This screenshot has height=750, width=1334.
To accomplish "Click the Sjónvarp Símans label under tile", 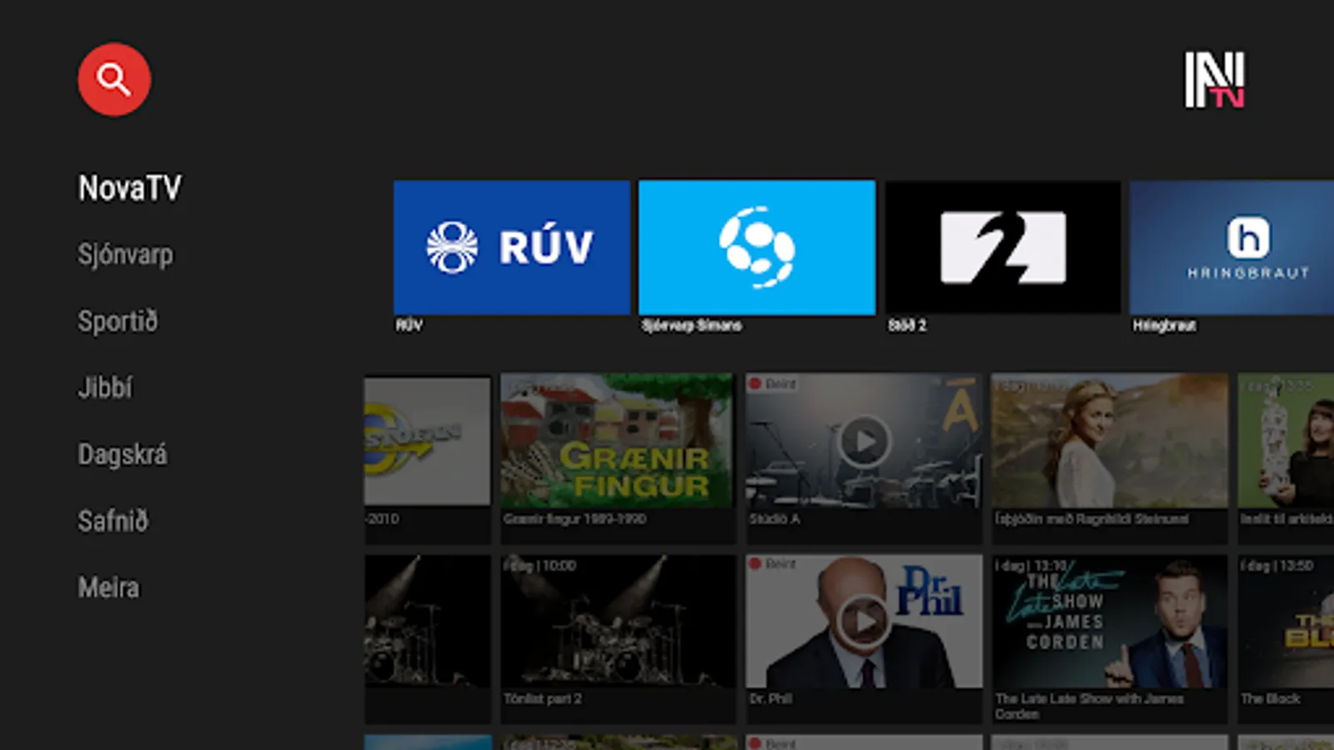I will pos(692,325).
